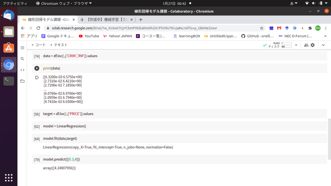
Task: Add a code cell with + コード
Action: point(38,45)
